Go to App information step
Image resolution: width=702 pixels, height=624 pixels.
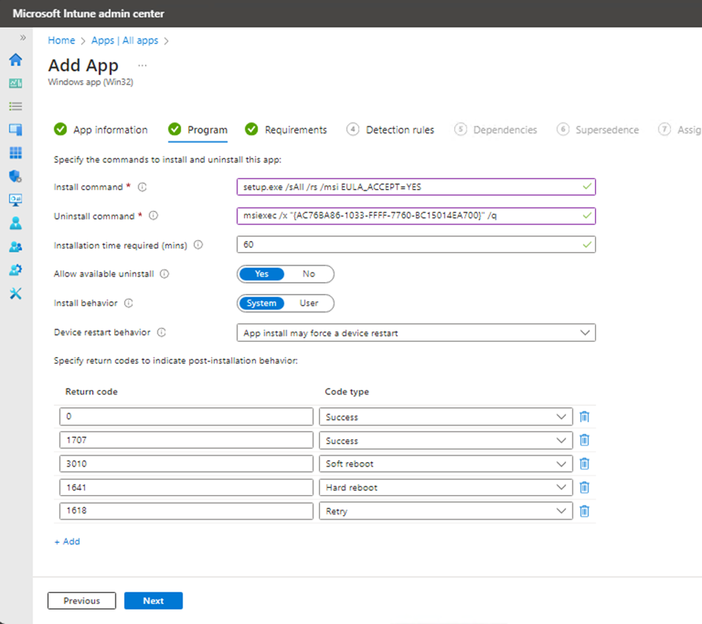101,130
